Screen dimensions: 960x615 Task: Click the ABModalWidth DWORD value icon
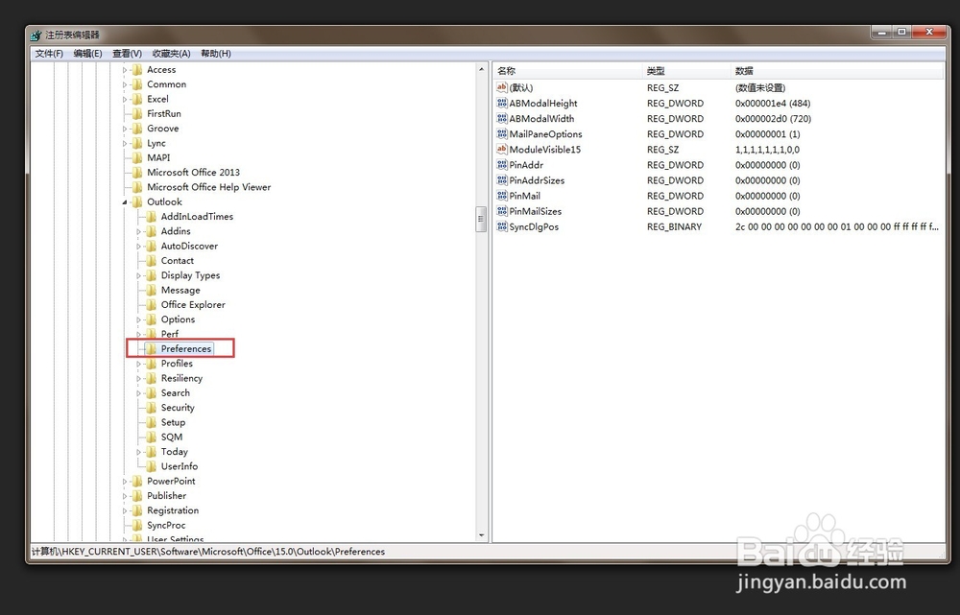502,118
